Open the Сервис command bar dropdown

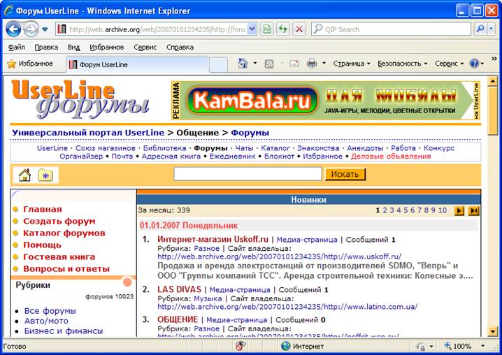tap(449, 64)
